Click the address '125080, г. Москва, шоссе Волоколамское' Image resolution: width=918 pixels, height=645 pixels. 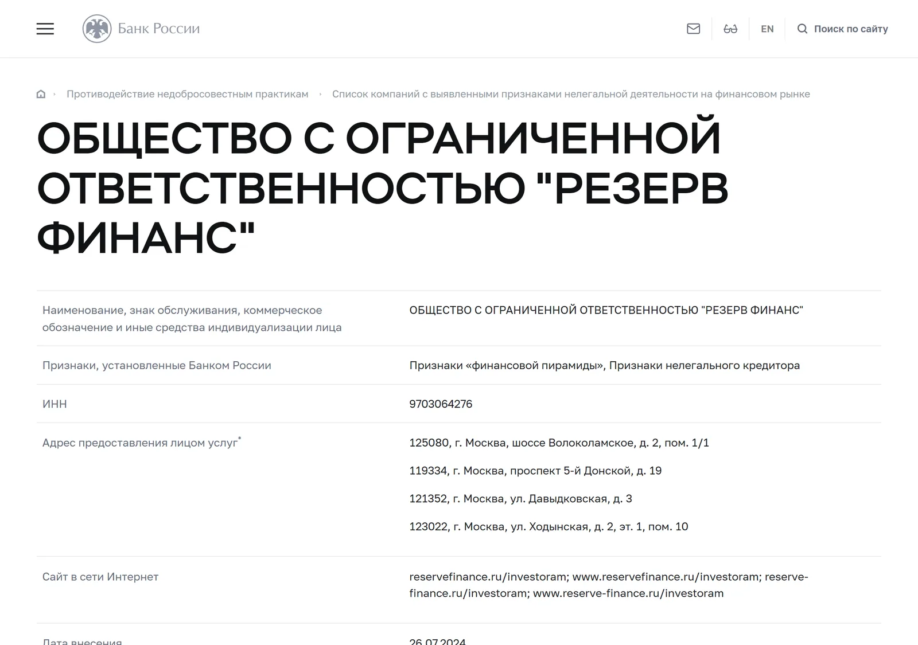click(x=559, y=443)
